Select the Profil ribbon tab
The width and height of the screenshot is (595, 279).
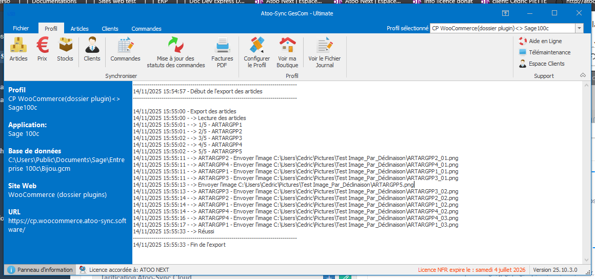click(x=51, y=29)
